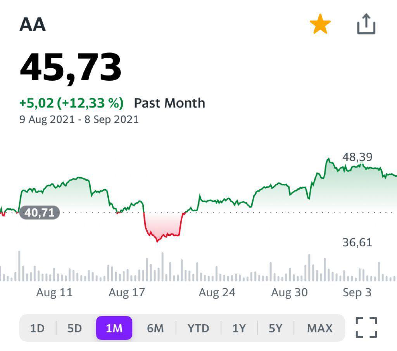Tap the AA ticker symbol
Screen dimensions: 397x351
33,25
